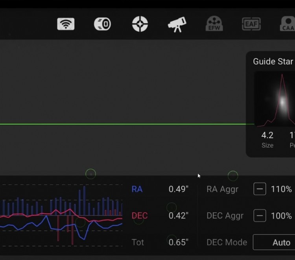Open the DEC Mode Auto selector
This screenshot has width=295, height=260.
pyautogui.click(x=274, y=242)
